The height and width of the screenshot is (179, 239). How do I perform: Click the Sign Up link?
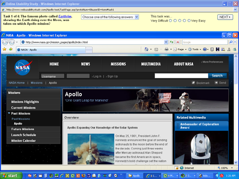[112, 76]
